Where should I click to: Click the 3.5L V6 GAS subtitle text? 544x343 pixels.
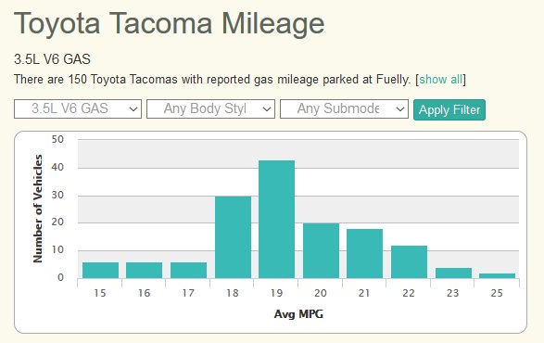[53, 59]
